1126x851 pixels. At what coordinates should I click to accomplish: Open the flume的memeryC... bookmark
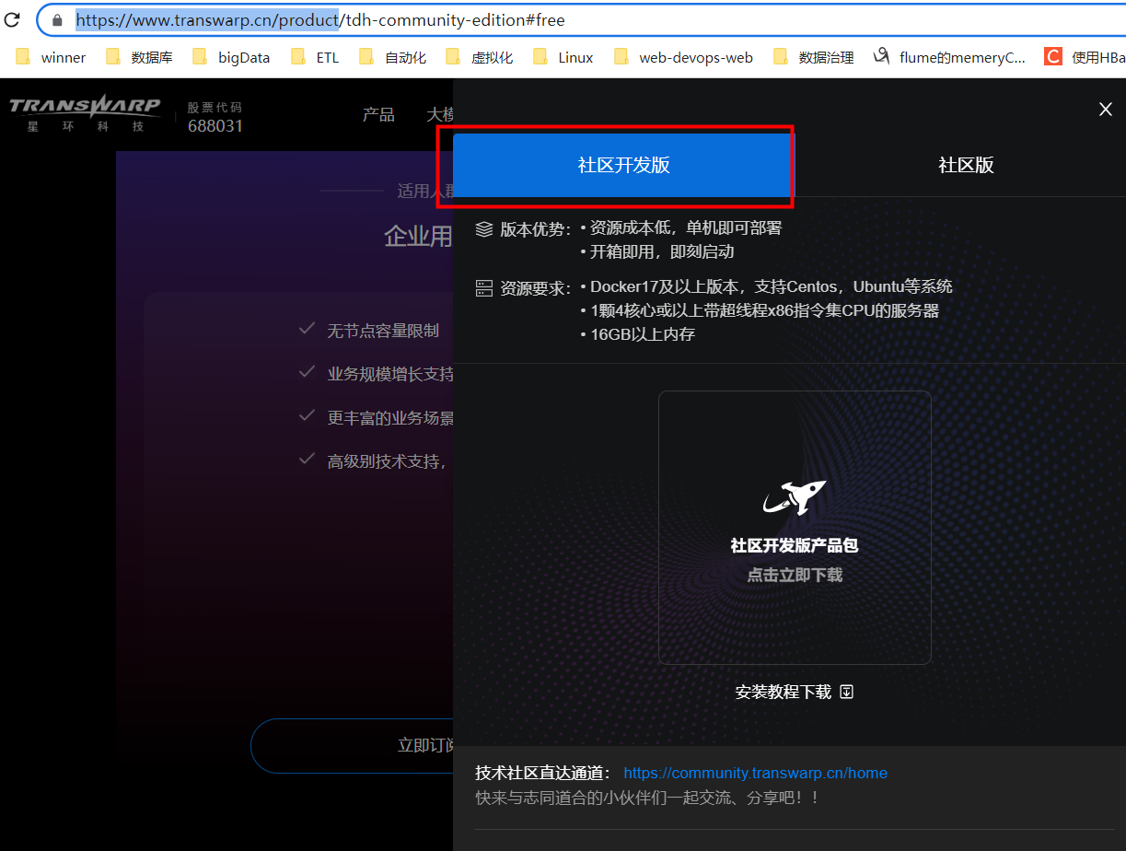tap(949, 57)
